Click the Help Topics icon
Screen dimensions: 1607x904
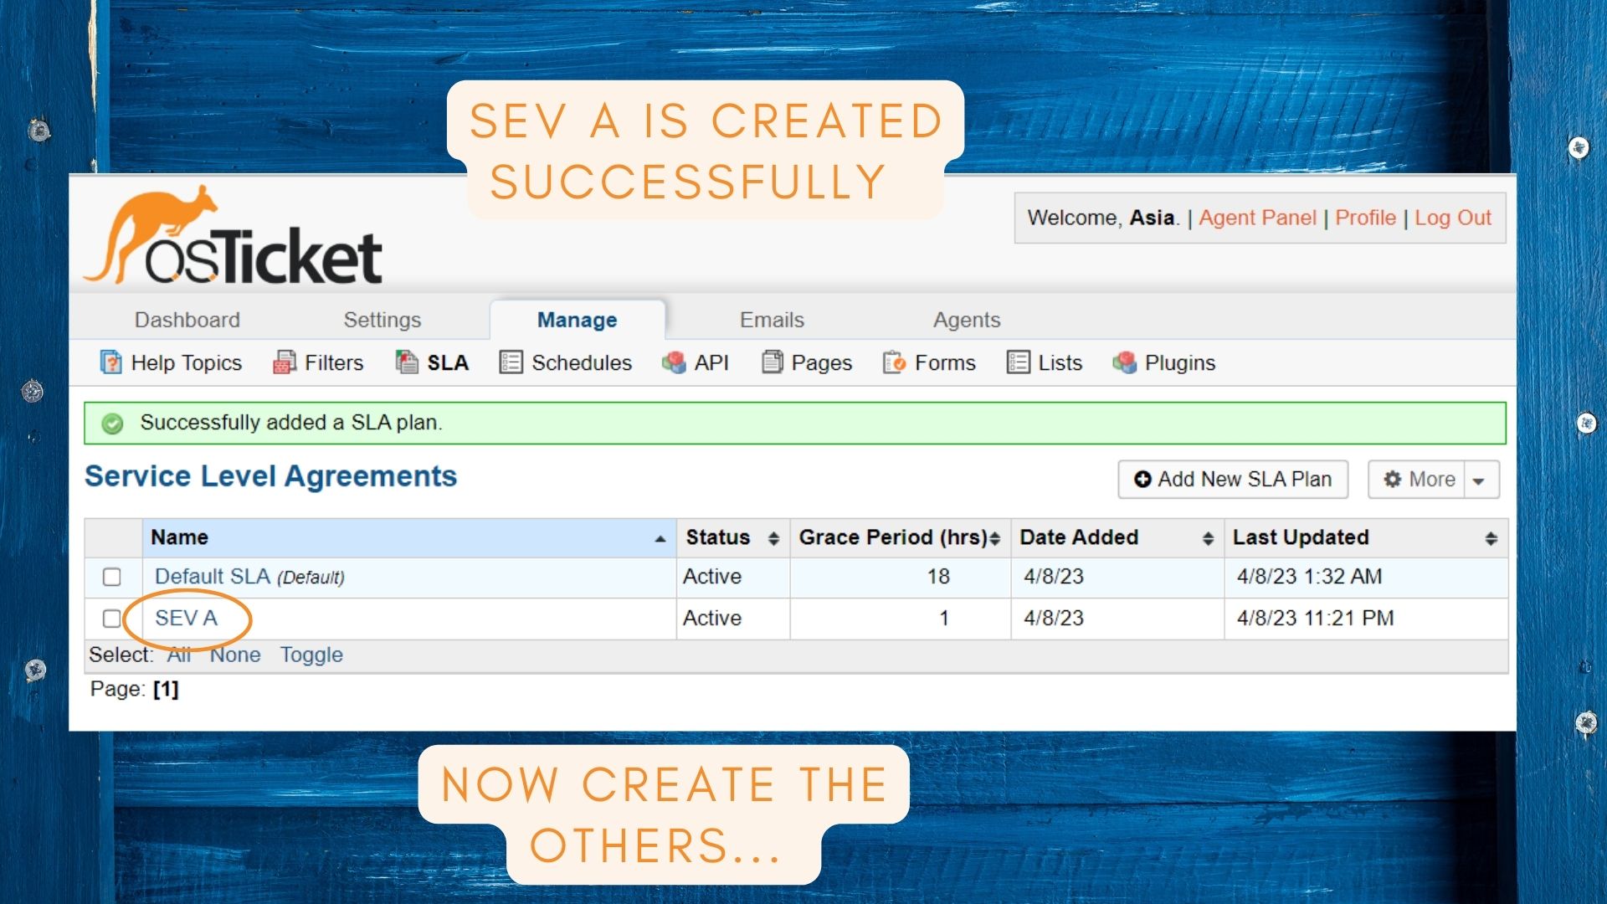point(110,362)
